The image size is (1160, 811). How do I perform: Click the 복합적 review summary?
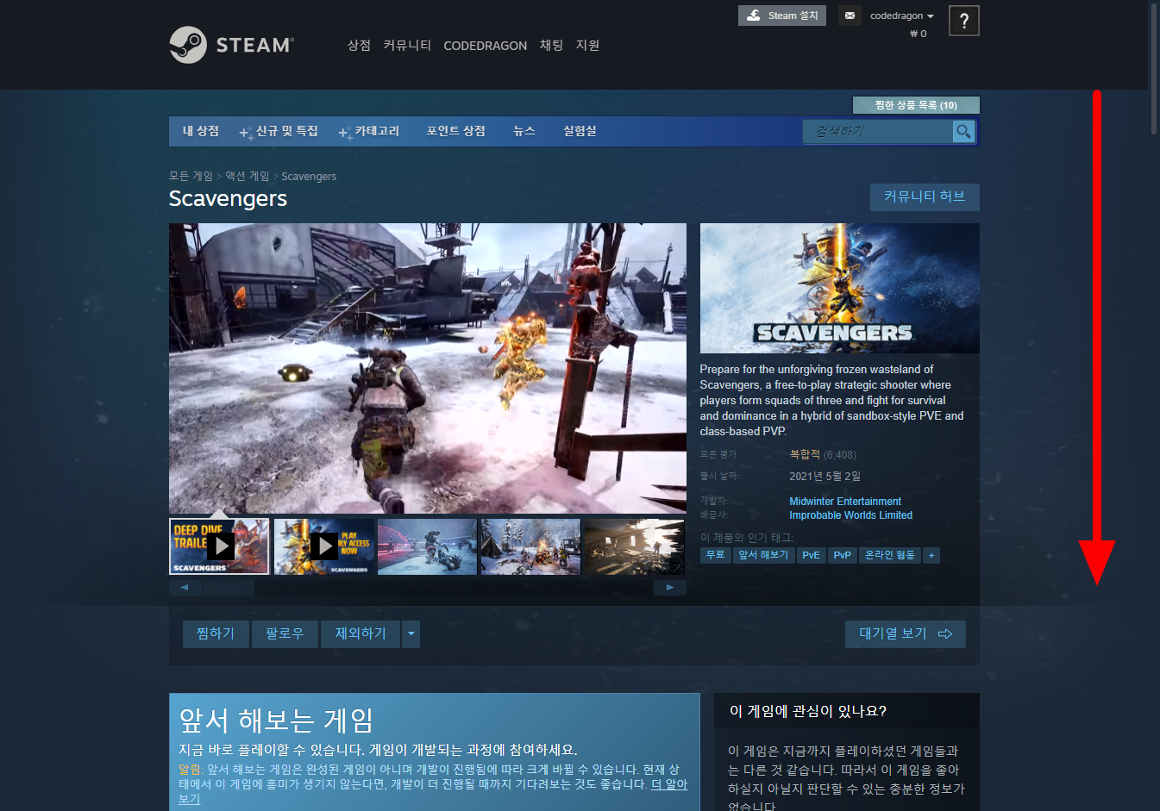pos(805,454)
